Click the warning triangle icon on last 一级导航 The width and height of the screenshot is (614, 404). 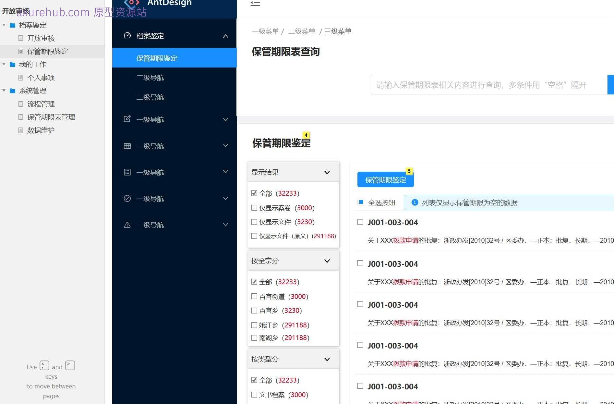coord(127,225)
